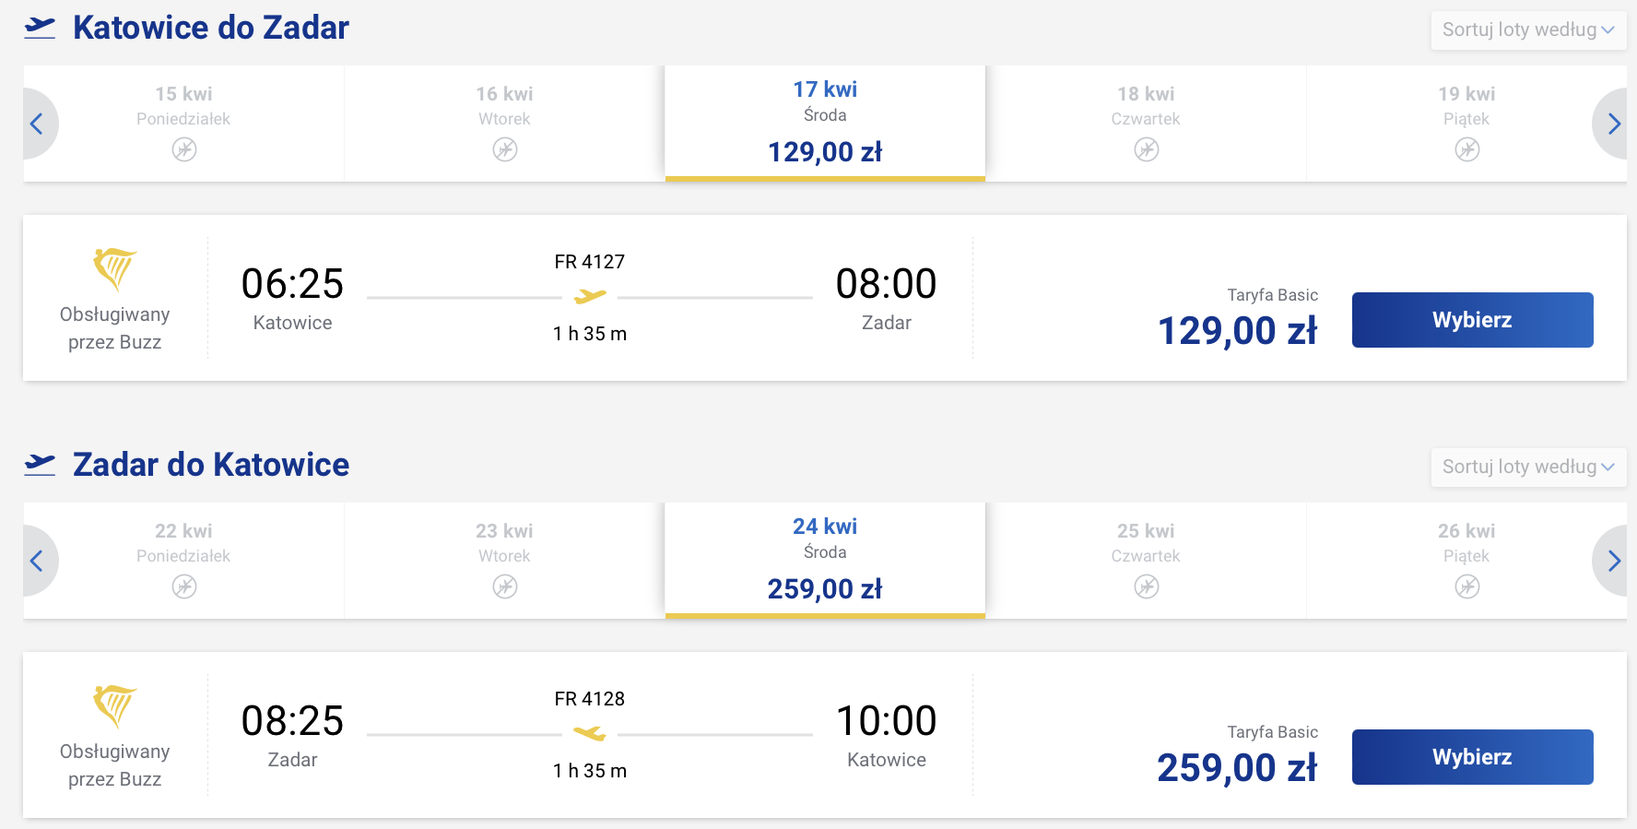Select the 25 kwi Czwartek date tab
Image resolution: width=1637 pixels, height=829 pixels.
pyautogui.click(x=1146, y=559)
